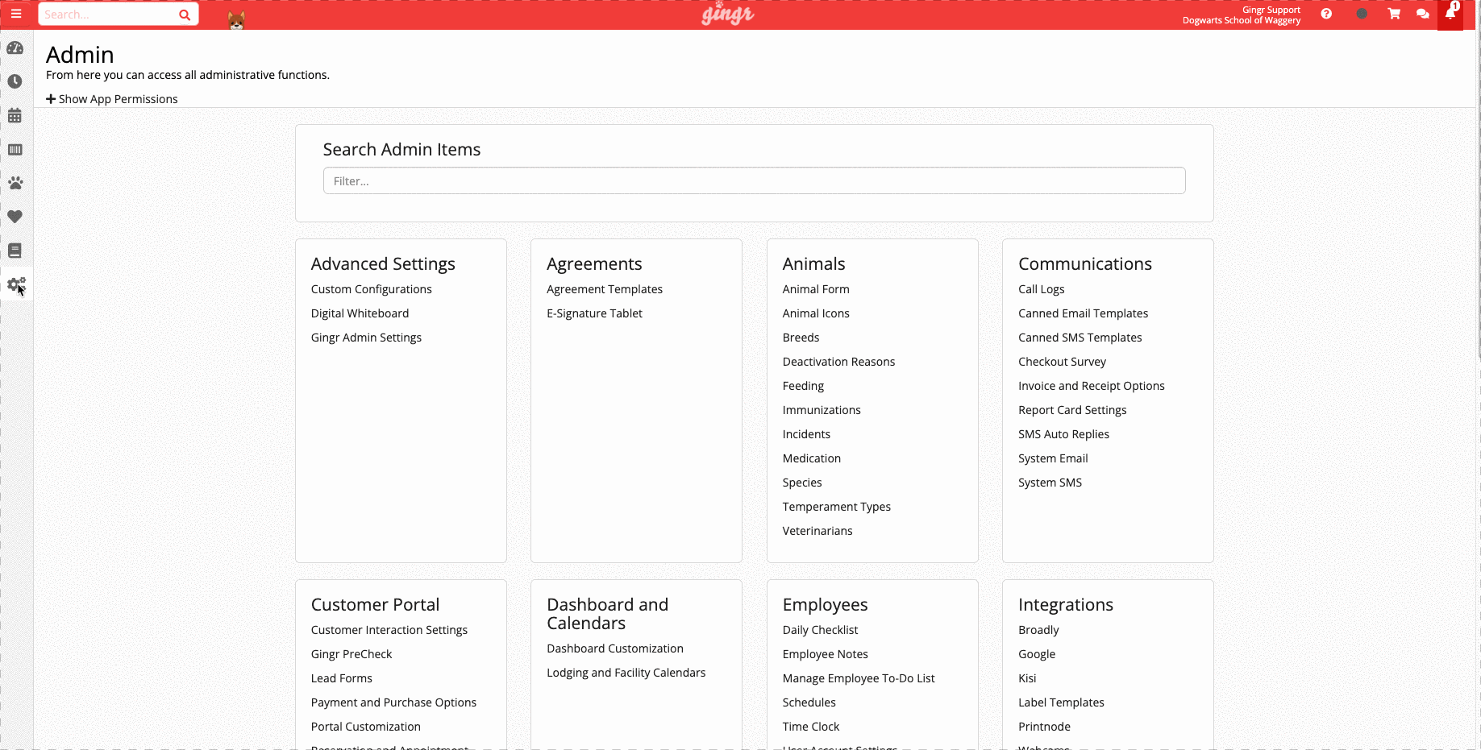Image resolution: width=1481 pixels, height=750 pixels.
Task: Open Gingr Admin Settings
Action: pos(367,338)
